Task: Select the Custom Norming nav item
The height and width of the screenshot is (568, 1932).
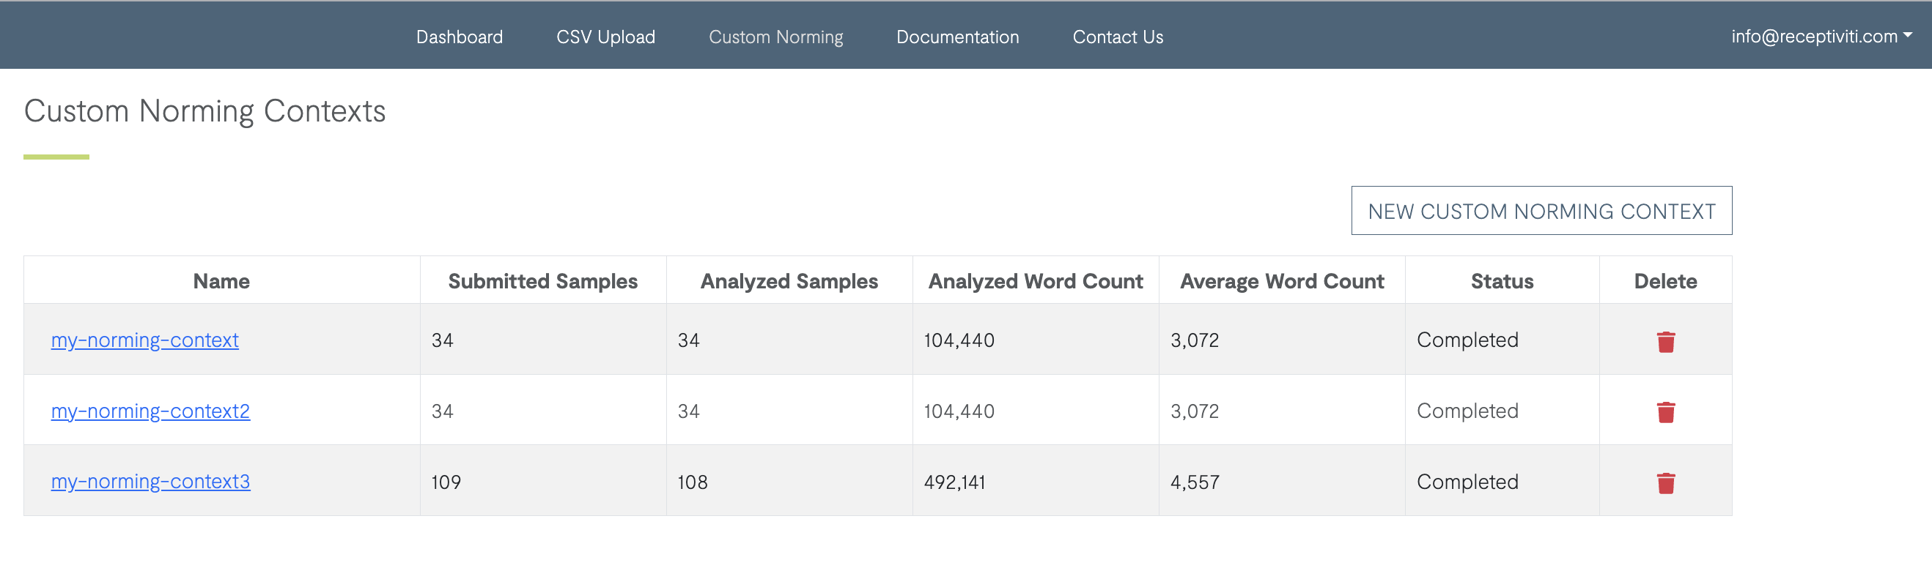Action: 775,37
